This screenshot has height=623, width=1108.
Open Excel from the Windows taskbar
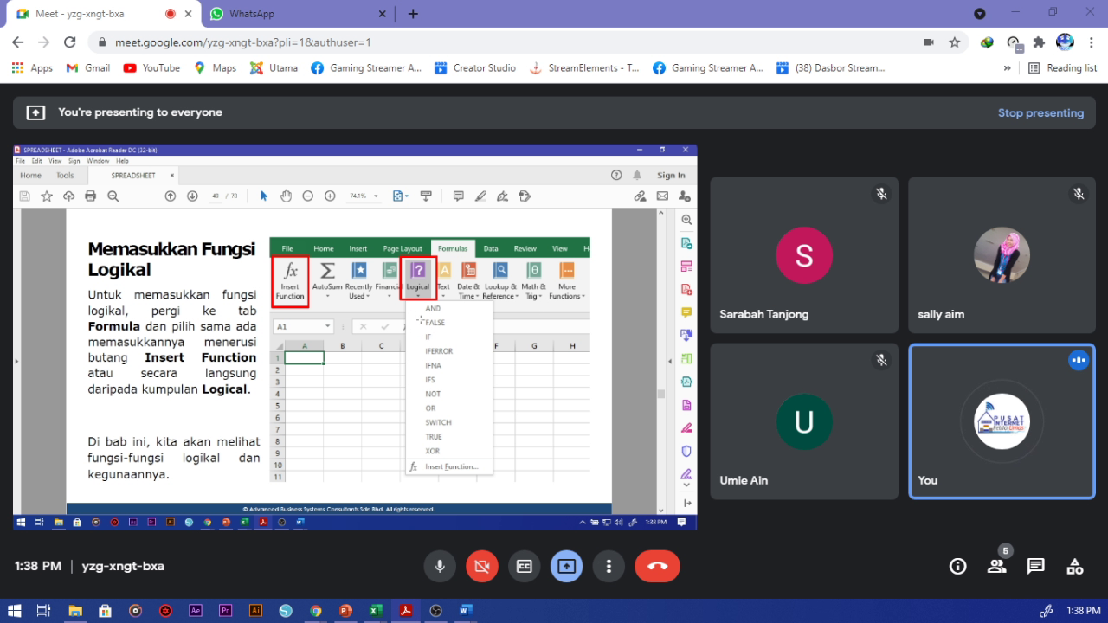tap(376, 610)
